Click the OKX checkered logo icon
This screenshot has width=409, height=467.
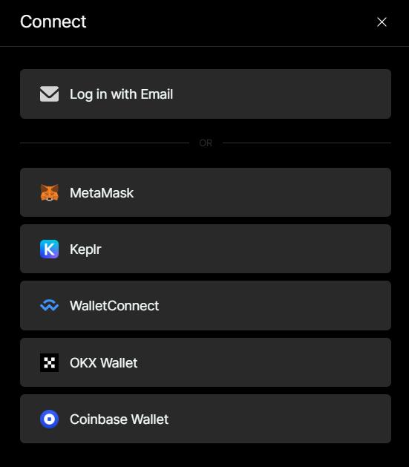coord(50,362)
